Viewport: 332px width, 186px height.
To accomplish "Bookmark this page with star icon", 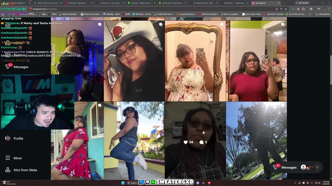I will (x=286, y=9).
